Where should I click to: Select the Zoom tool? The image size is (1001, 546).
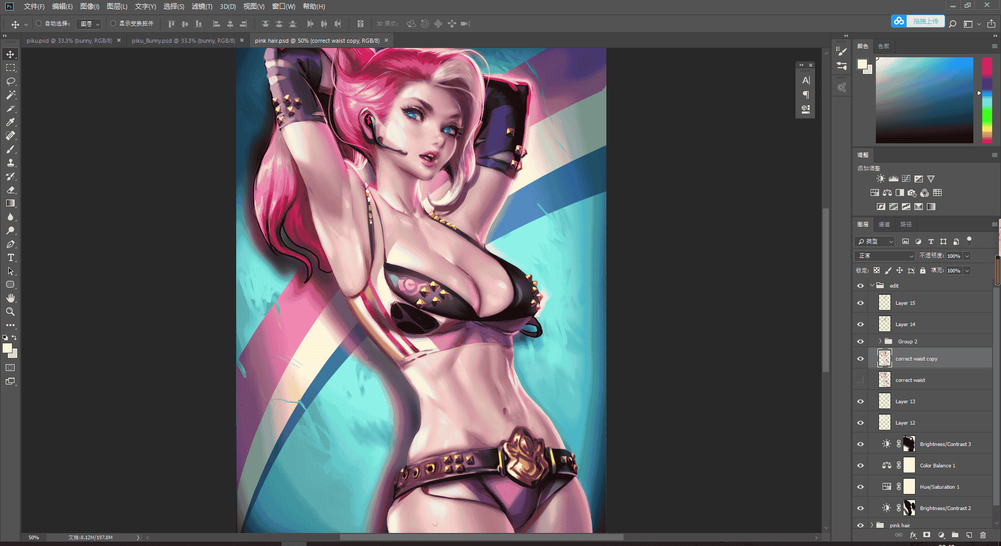[10, 312]
